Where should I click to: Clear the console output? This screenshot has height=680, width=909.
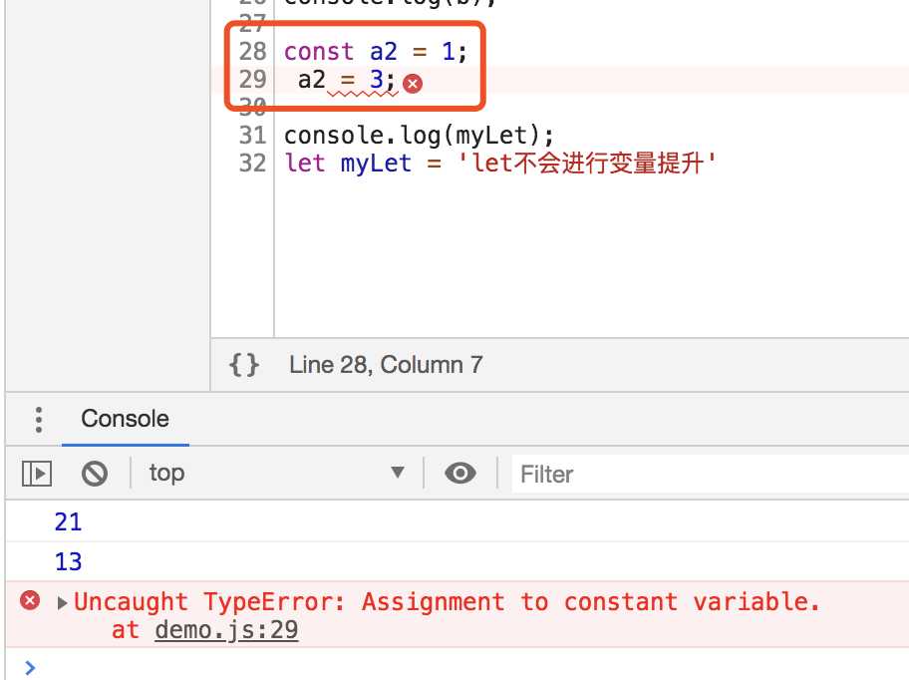[x=95, y=473]
